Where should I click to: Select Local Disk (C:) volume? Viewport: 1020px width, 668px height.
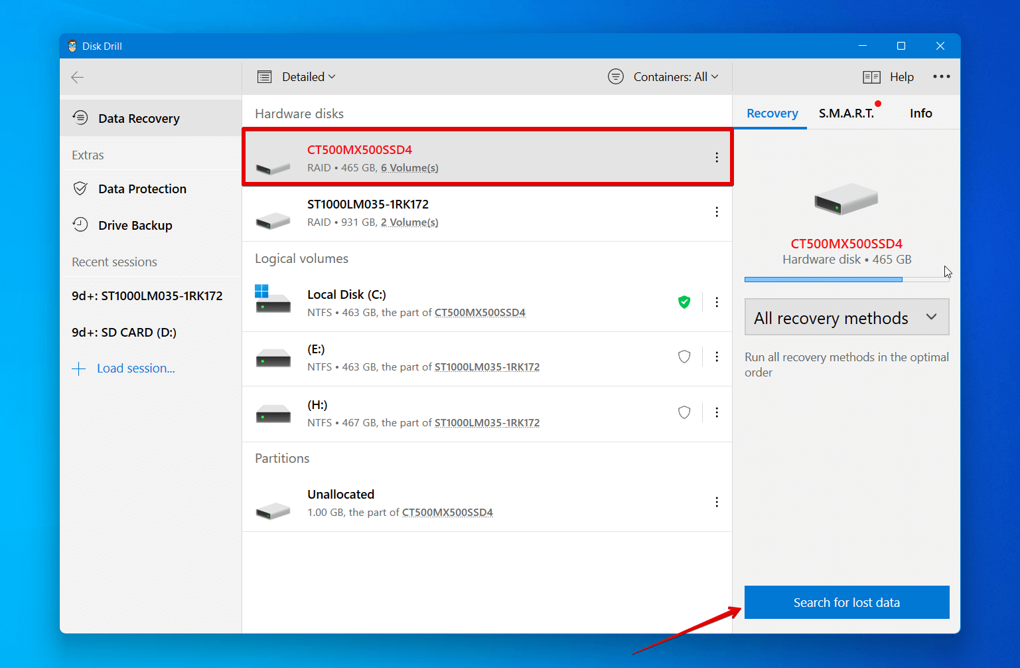487,303
